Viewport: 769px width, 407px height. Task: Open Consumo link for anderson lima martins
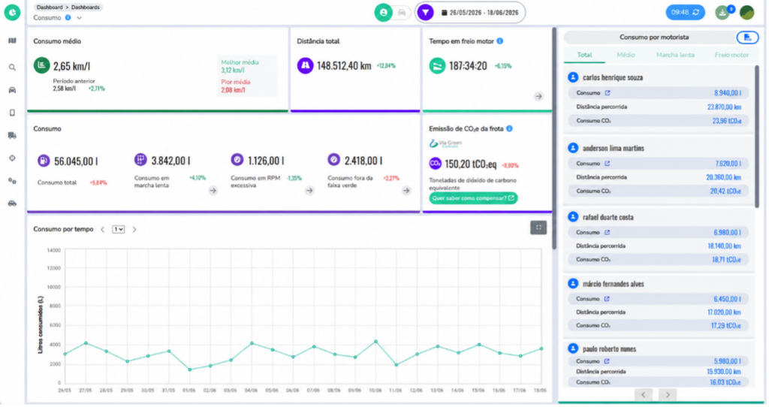click(607, 163)
